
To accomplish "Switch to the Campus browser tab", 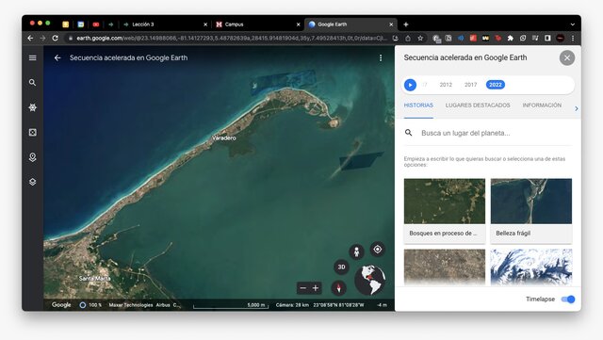I will coord(257,24).
